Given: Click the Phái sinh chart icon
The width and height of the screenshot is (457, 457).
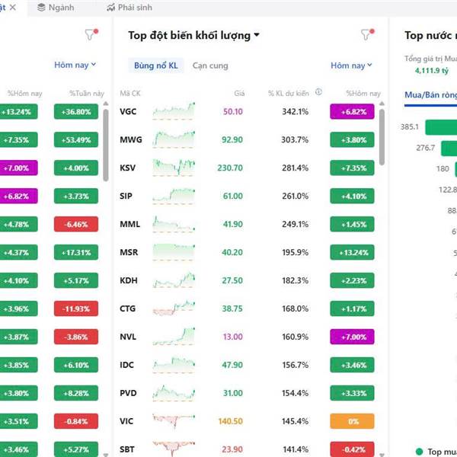Looking at the screenshot, I should pos(111,8).
